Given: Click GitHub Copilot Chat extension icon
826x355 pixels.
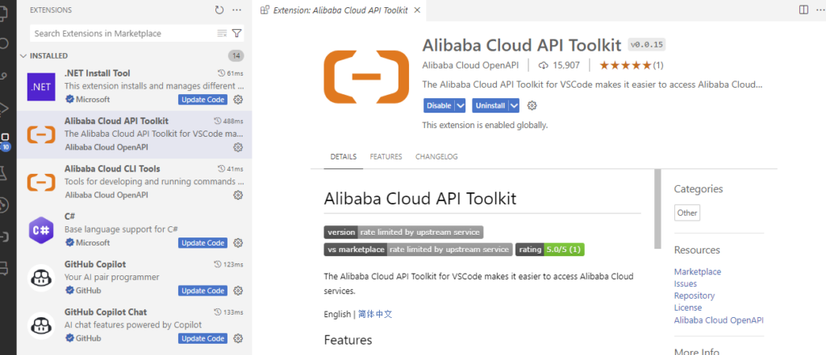Looking at the screenshot, I should pyautogui.click(x=41, y=325).
